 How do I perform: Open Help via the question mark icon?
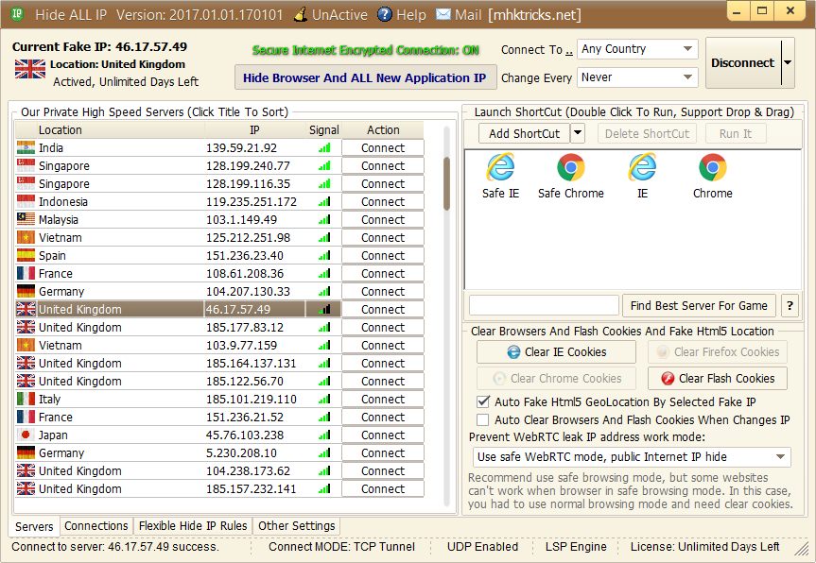385,14
